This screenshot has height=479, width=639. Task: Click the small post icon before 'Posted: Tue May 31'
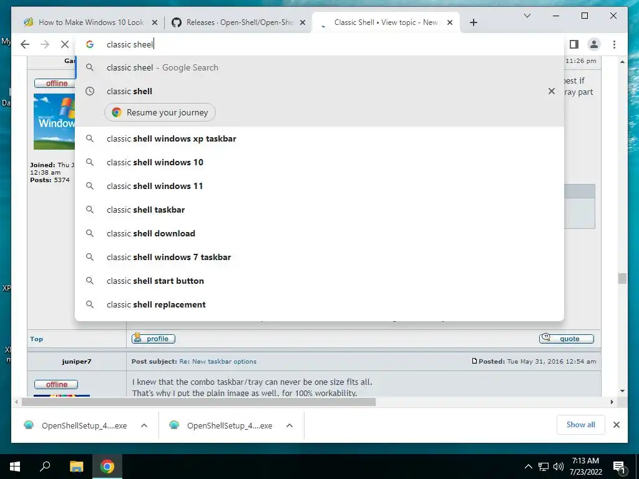pyautogui.click(x=474, y=361)
